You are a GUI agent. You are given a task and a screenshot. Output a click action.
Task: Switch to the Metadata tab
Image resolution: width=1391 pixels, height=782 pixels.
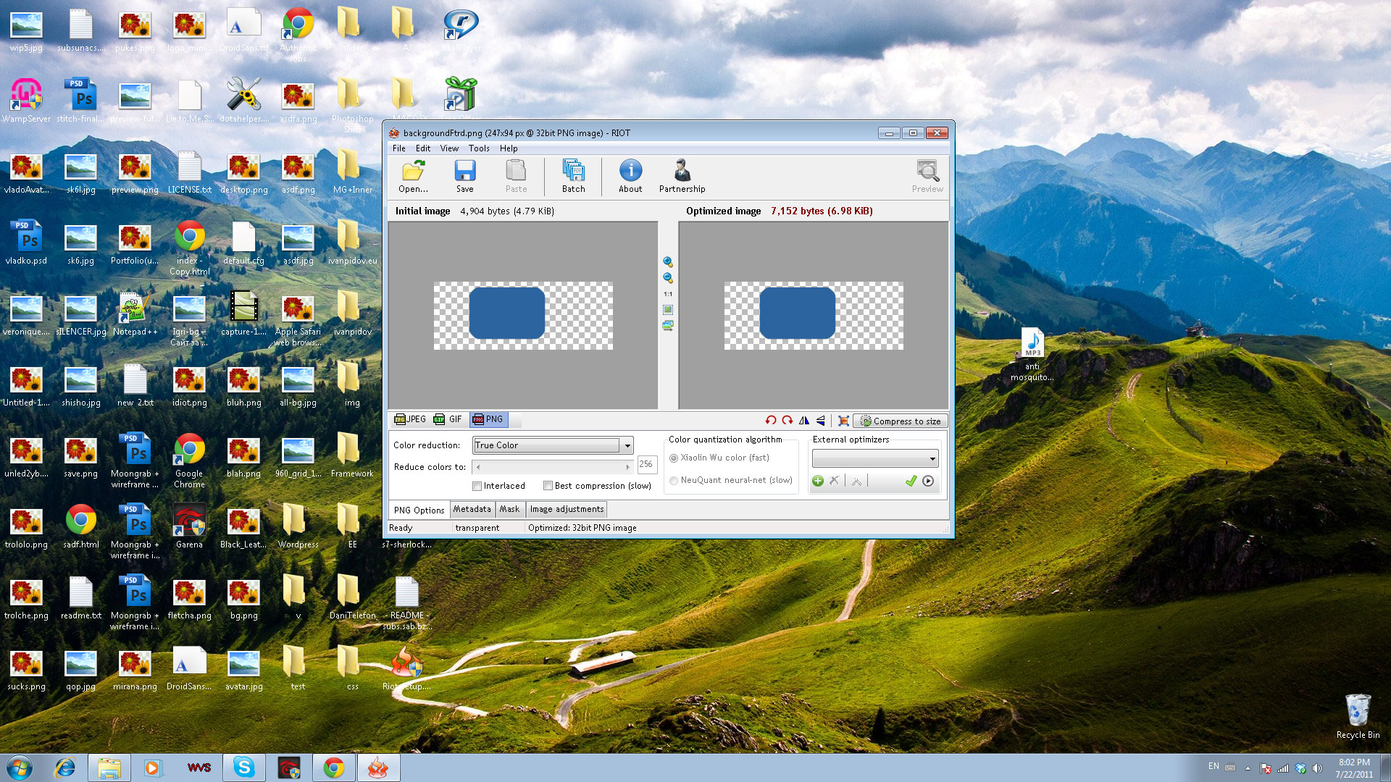coord(472,509)
